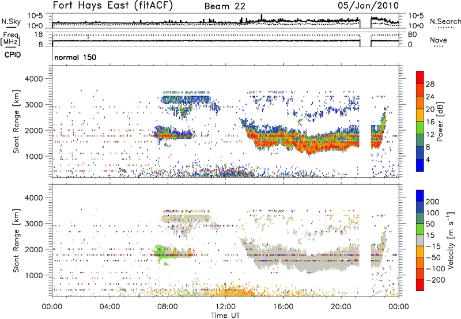
Task: Click the 'Power [dB]' colorbar label
Action: (x=440, y=121)
